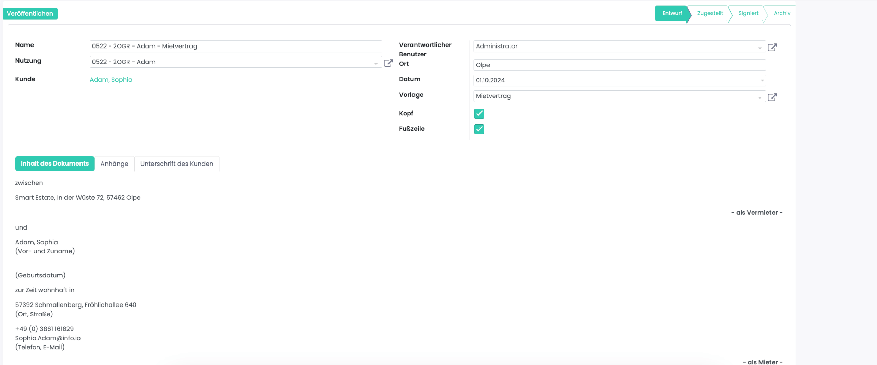Click the text '- als Vermieter -'
This screenshot has height=365, width=877.
pyautogui.click(x=757, y=213)
